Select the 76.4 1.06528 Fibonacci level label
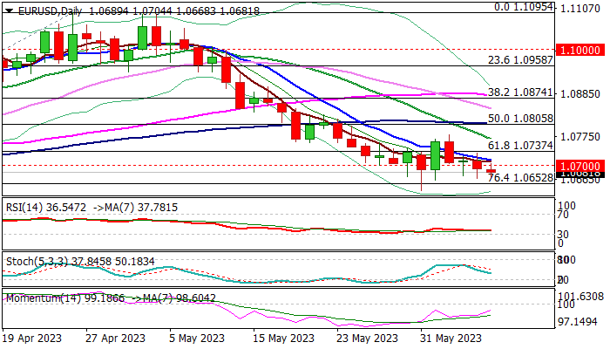Viewport: 610px width, 349px height. coord(518,177)
